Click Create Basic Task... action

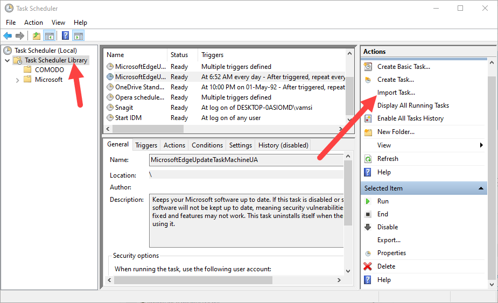(x=404, y=67)
